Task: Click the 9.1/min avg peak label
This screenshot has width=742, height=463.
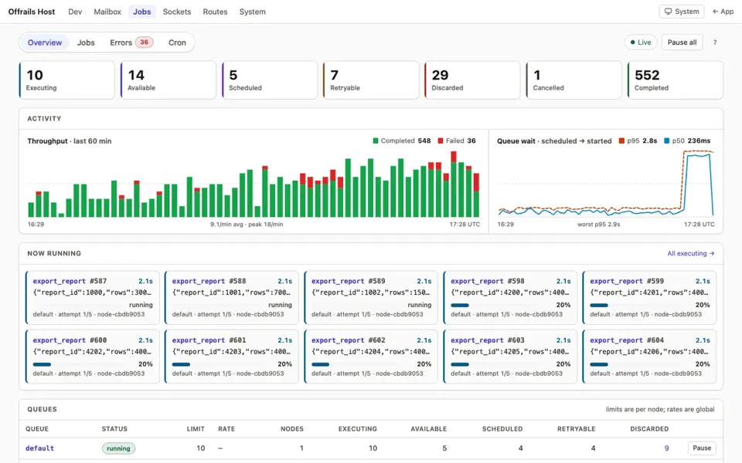Action: pos(247,225)
